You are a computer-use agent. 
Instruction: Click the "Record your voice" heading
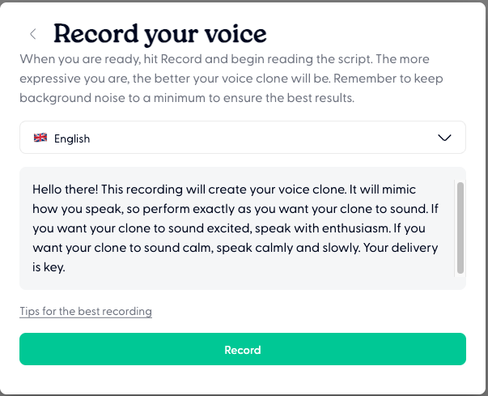pos(159,34)
